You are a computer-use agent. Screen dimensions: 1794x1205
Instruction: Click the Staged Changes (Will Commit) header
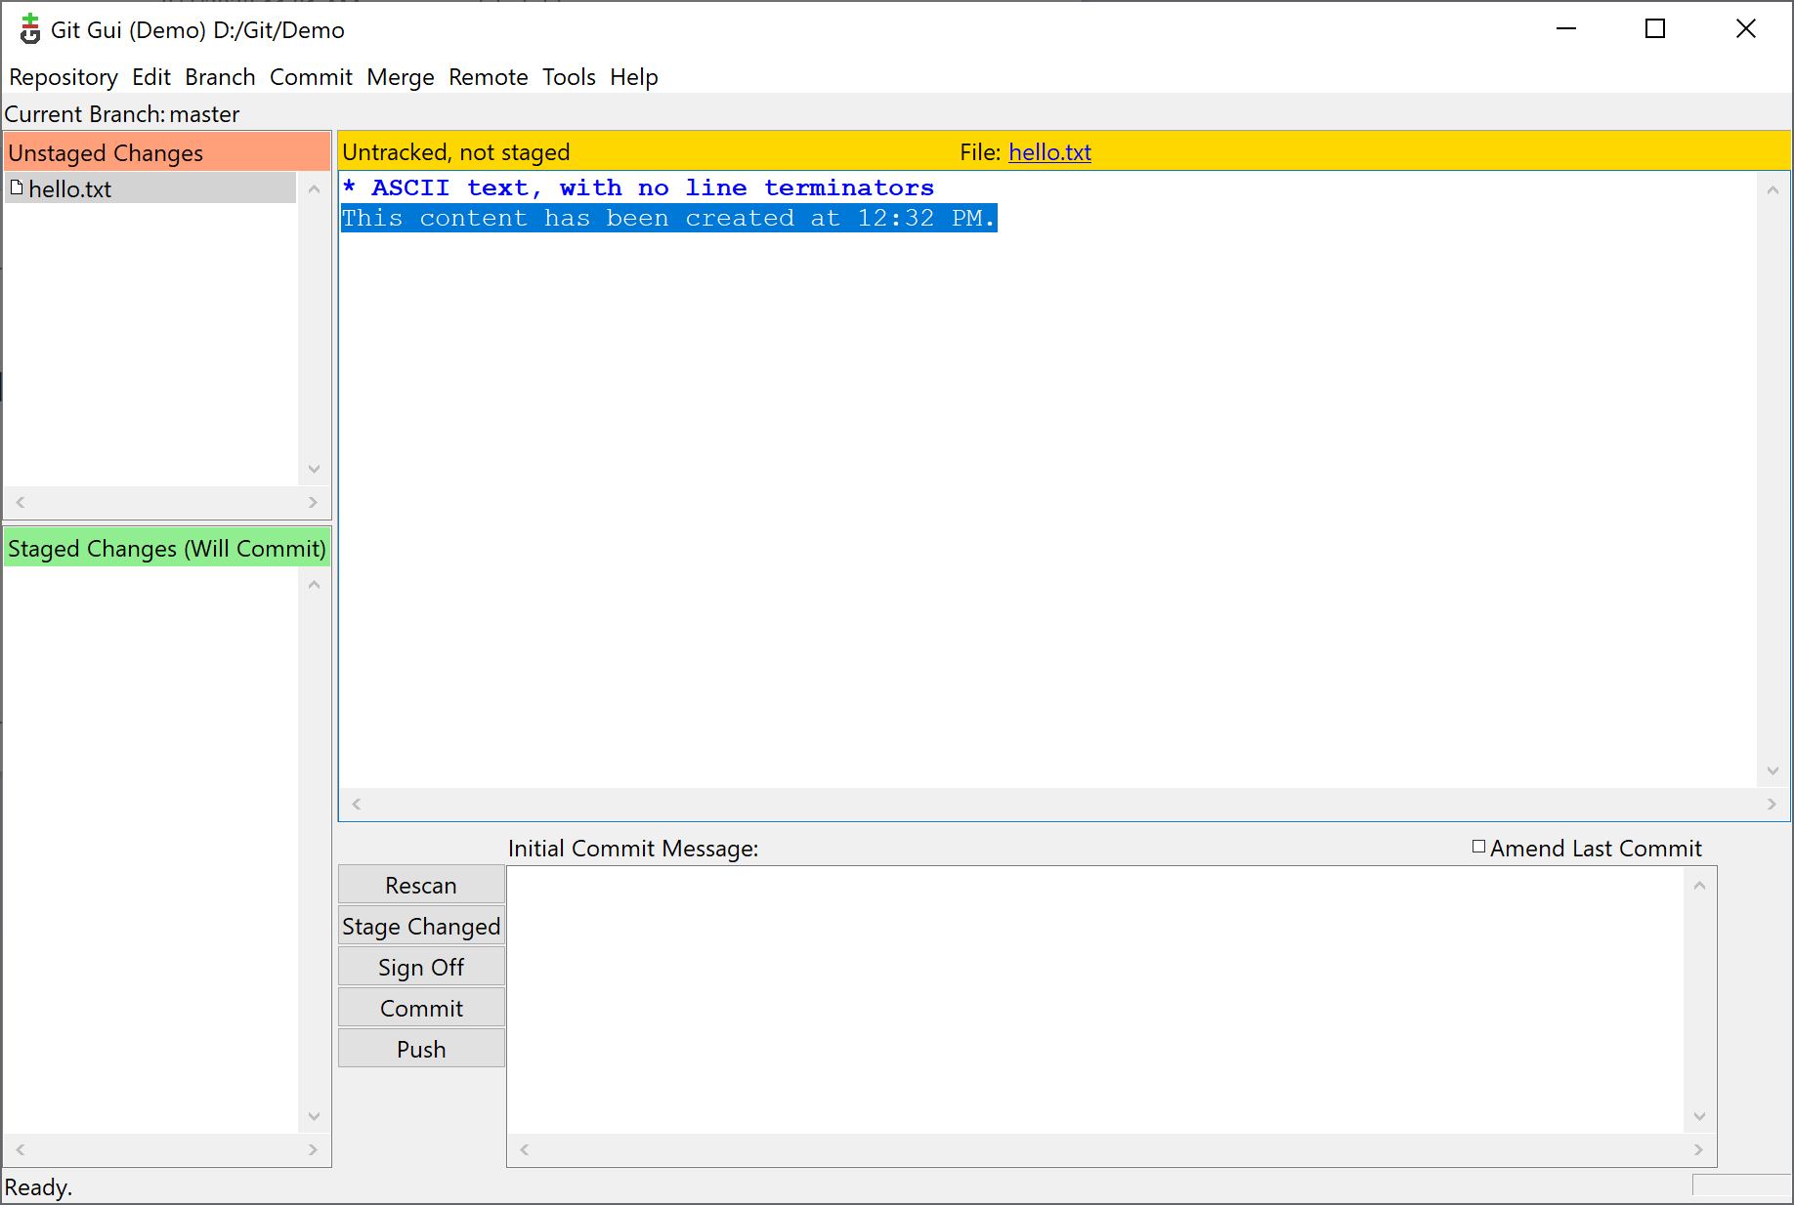coord(167,548)
